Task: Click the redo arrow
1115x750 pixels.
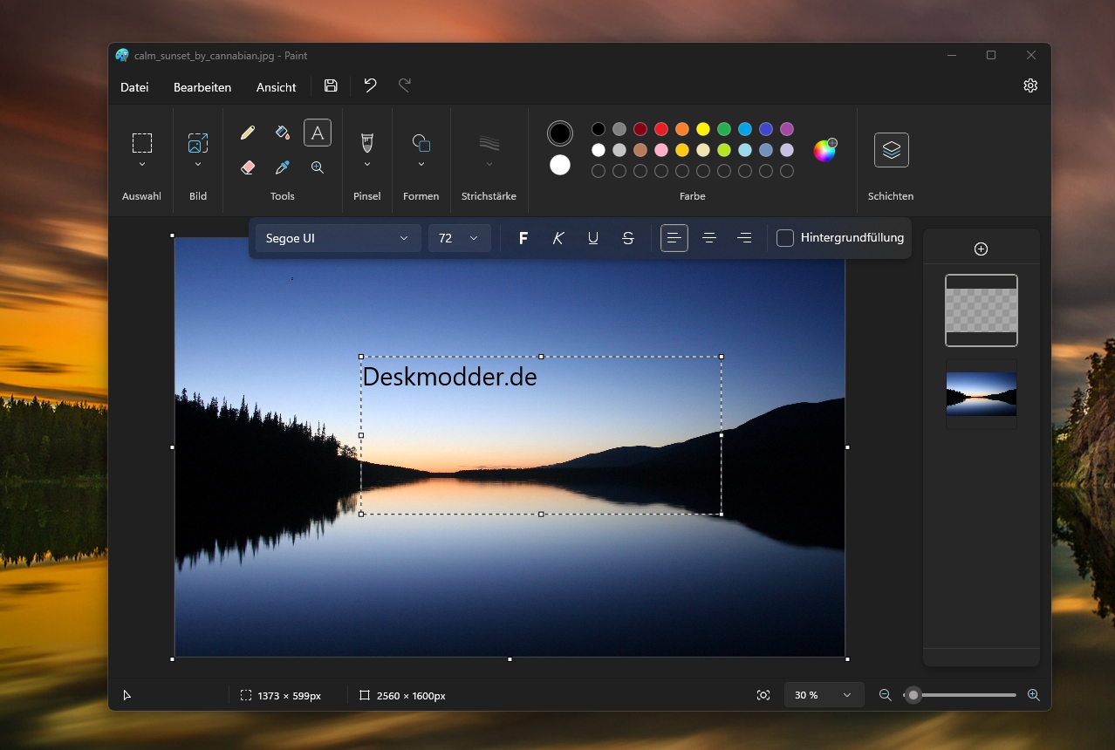Action: point(405,85)
